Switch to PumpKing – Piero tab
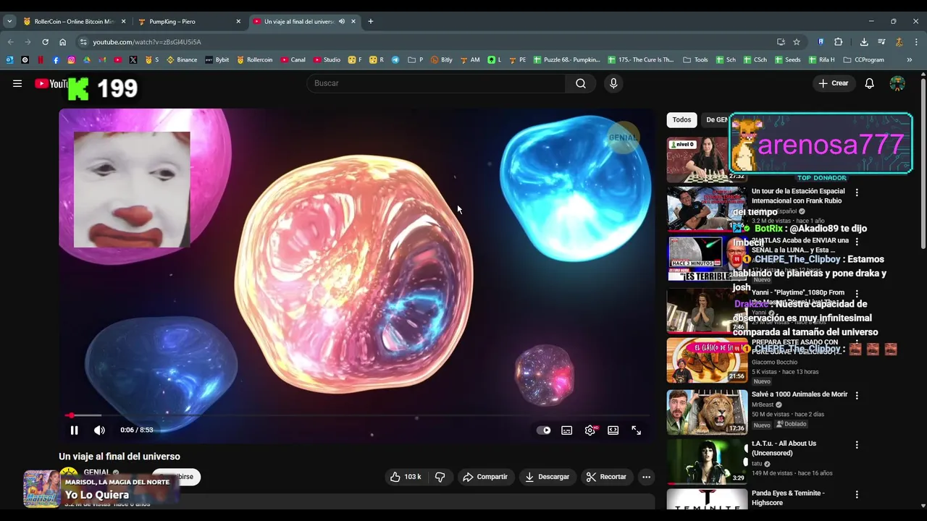Screen dimensions: 927x521 point(189,22)
